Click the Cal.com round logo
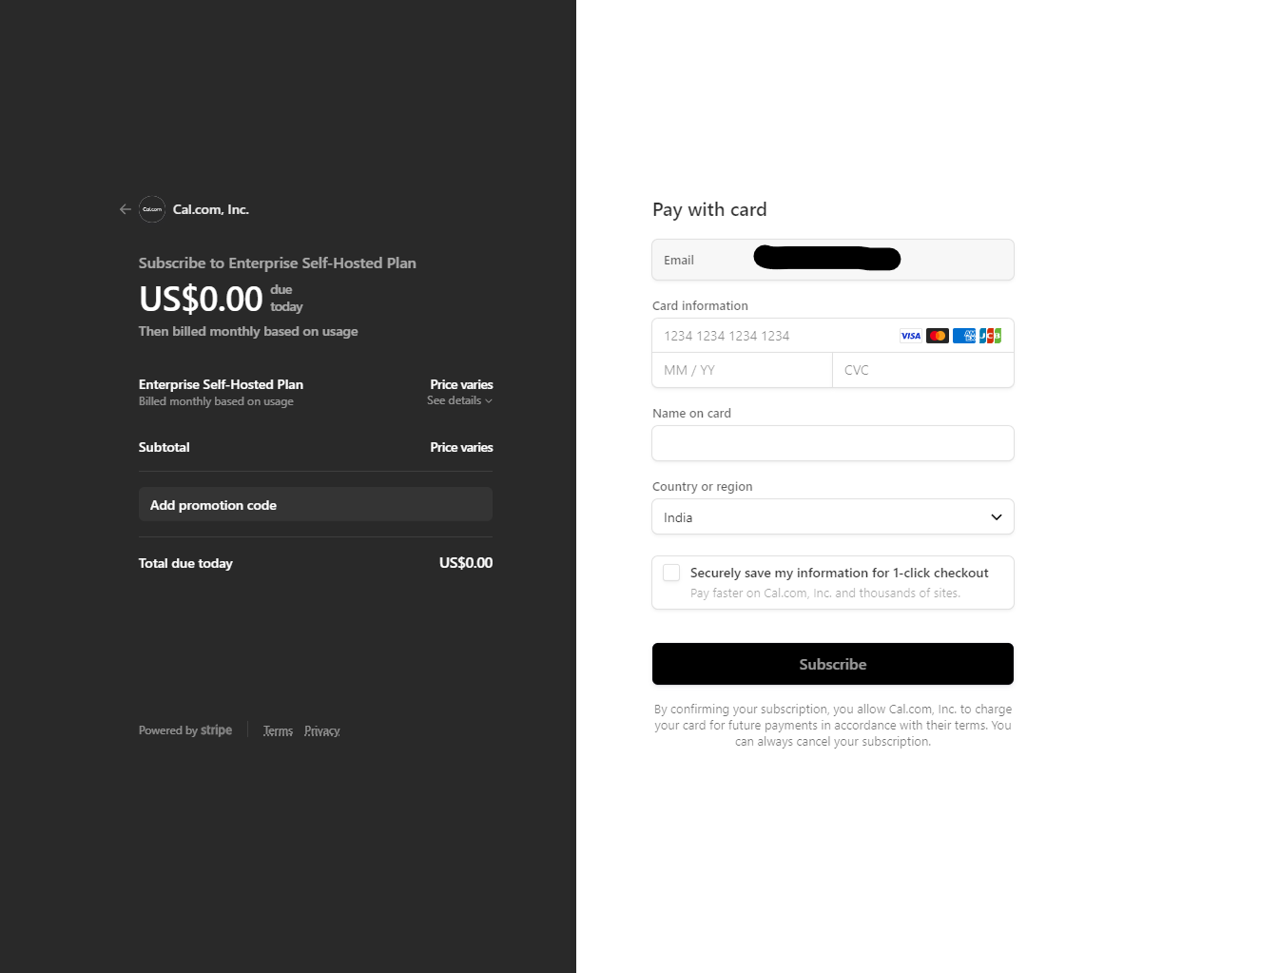1279x973 pixels. pos(152,209)
